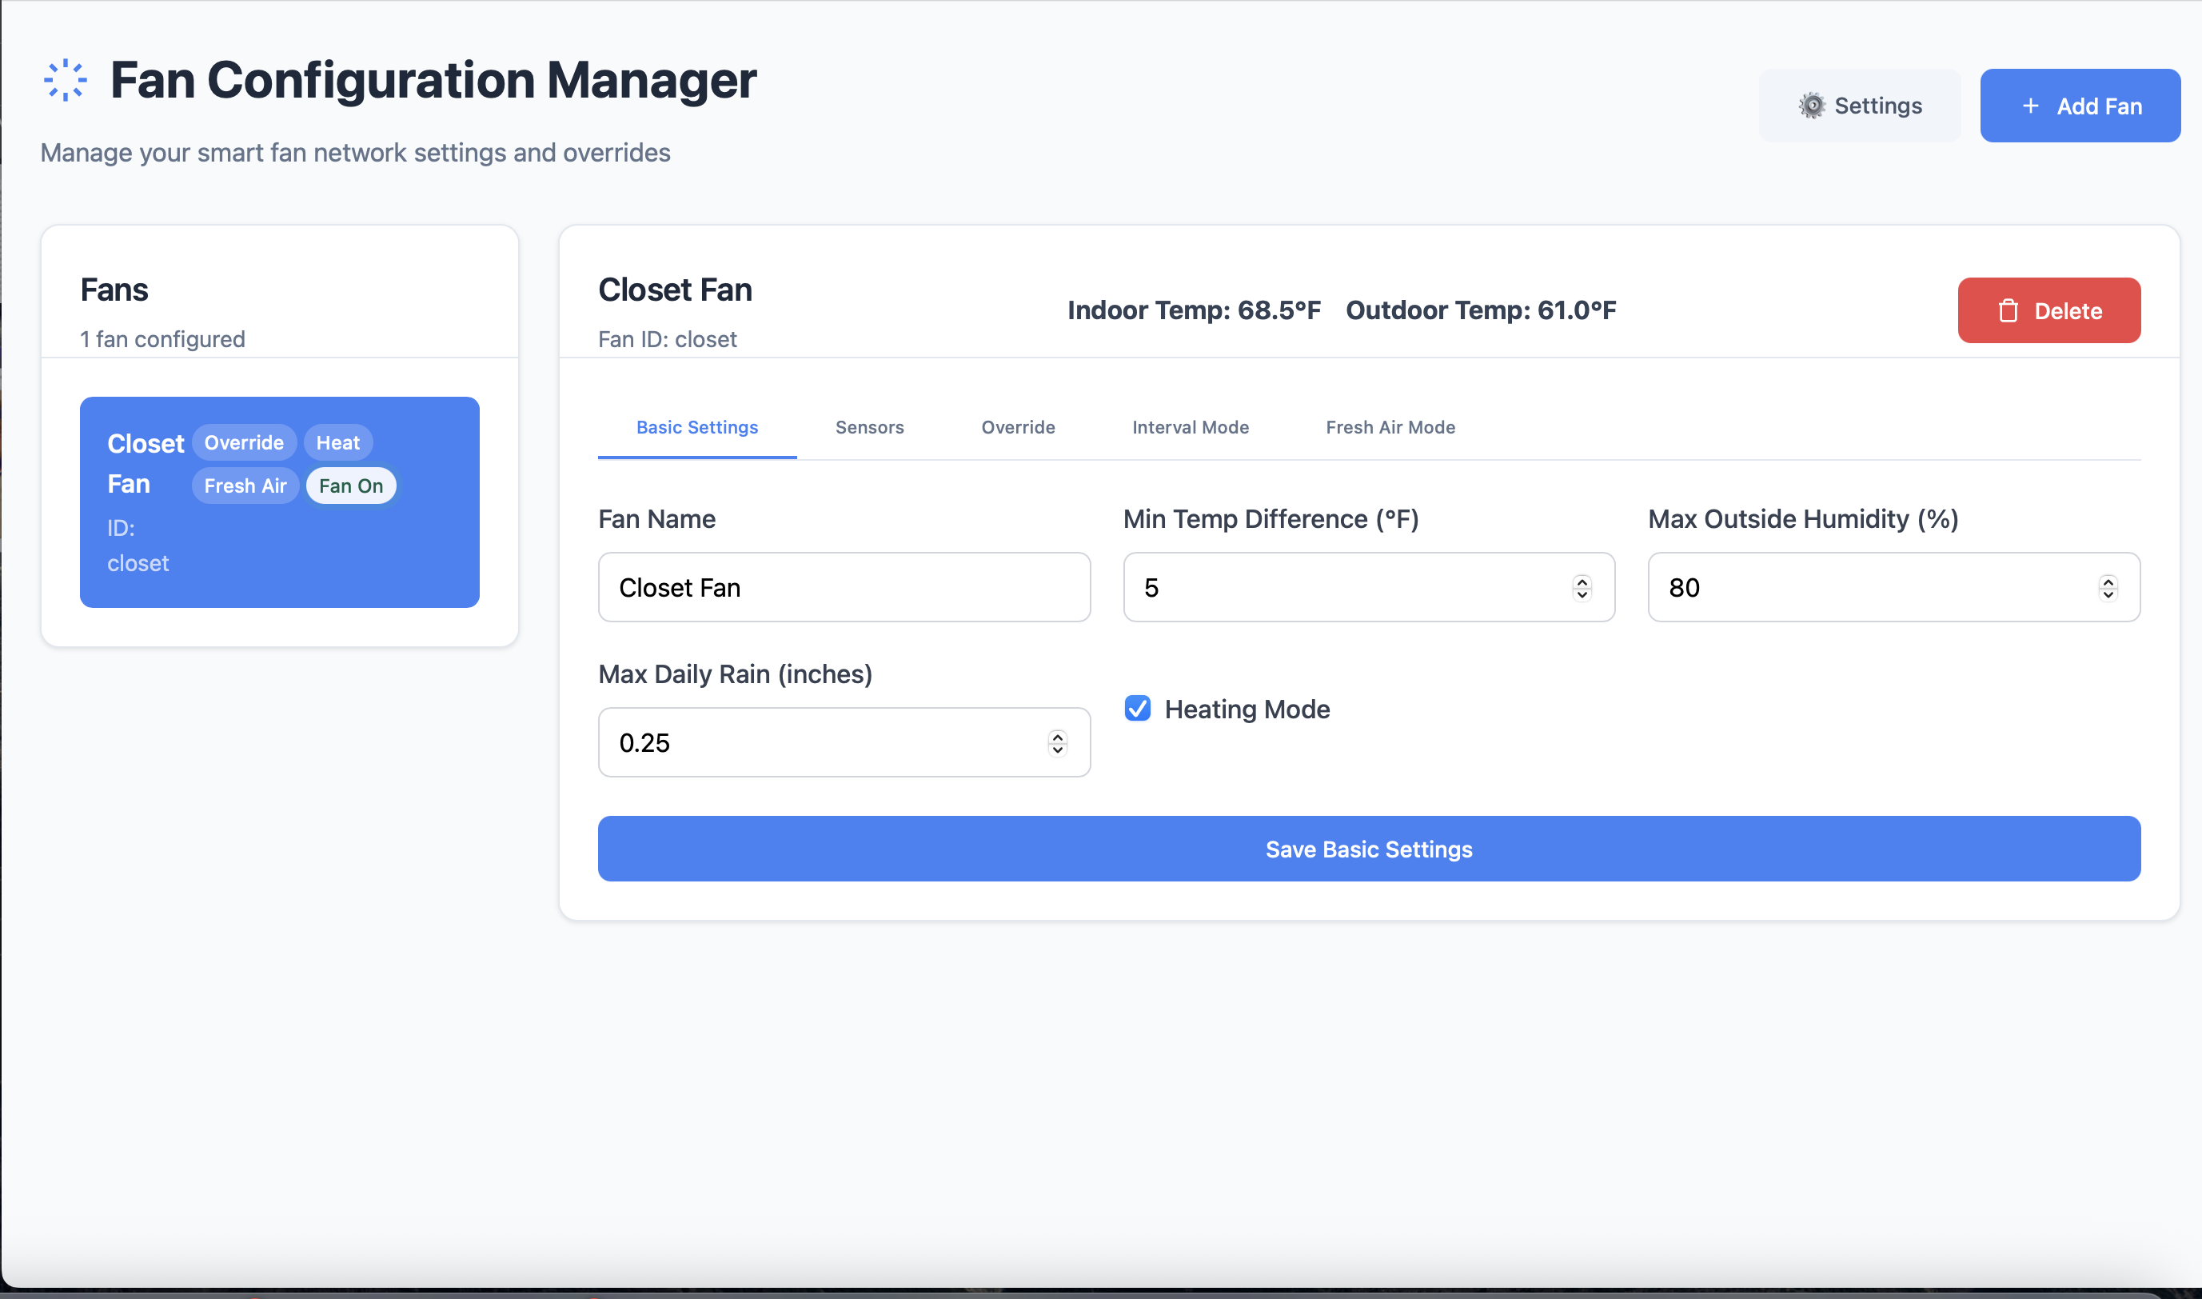
Task: Open the Interval Mode tab
Action: 1190,427
